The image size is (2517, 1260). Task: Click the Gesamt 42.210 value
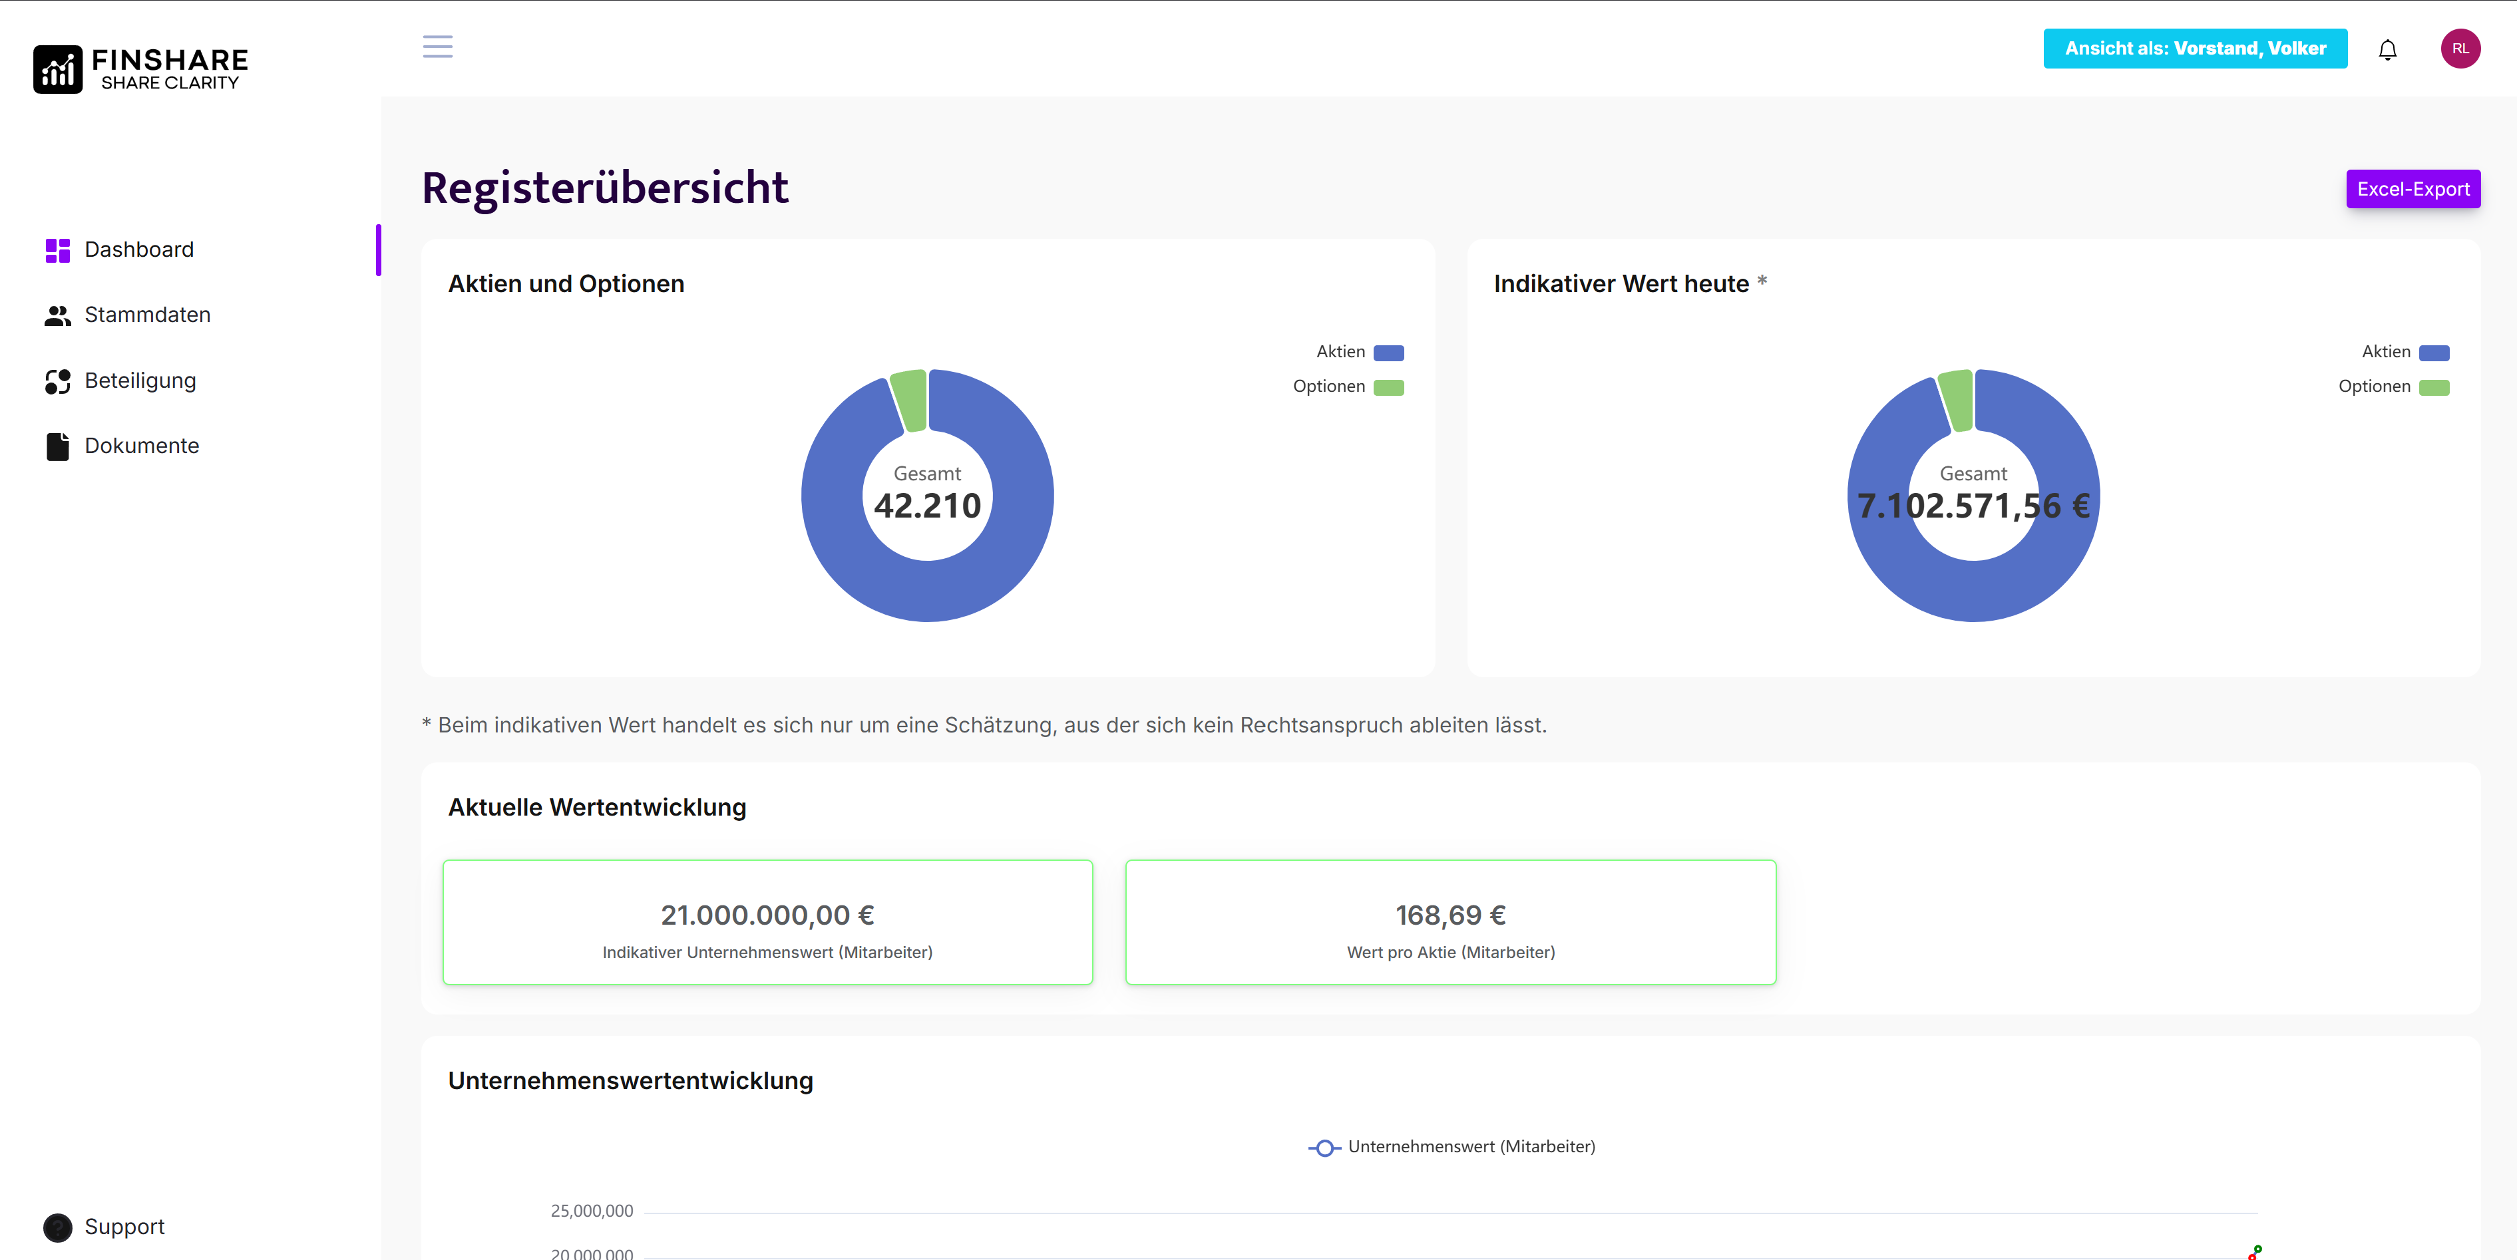926,506
